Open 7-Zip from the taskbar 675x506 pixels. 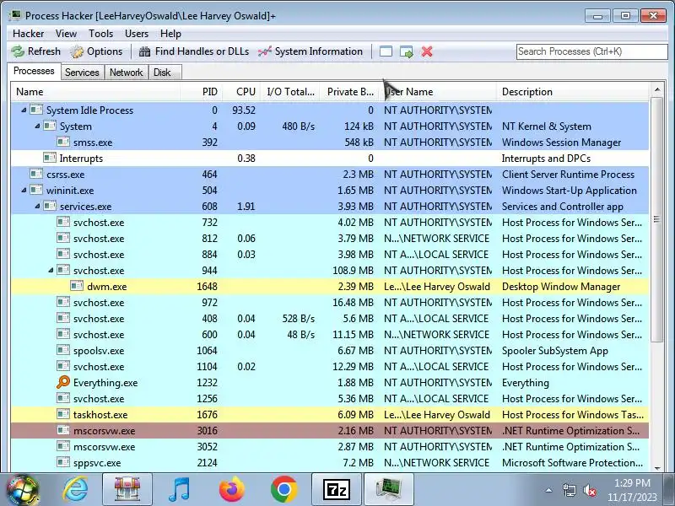point(336,490)
